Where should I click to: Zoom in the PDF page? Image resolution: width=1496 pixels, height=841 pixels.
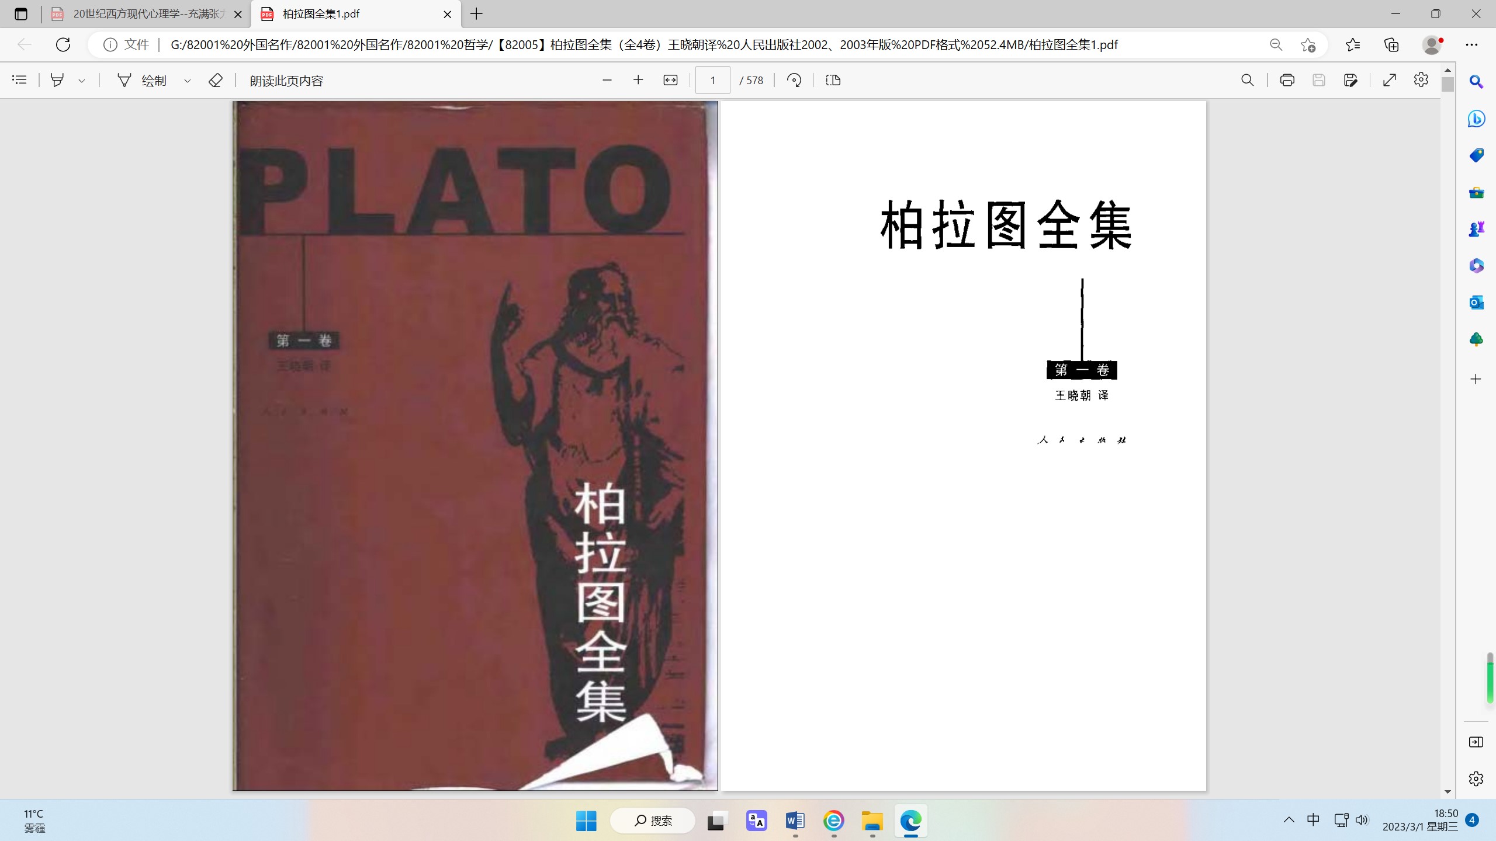tap(638, 80)
